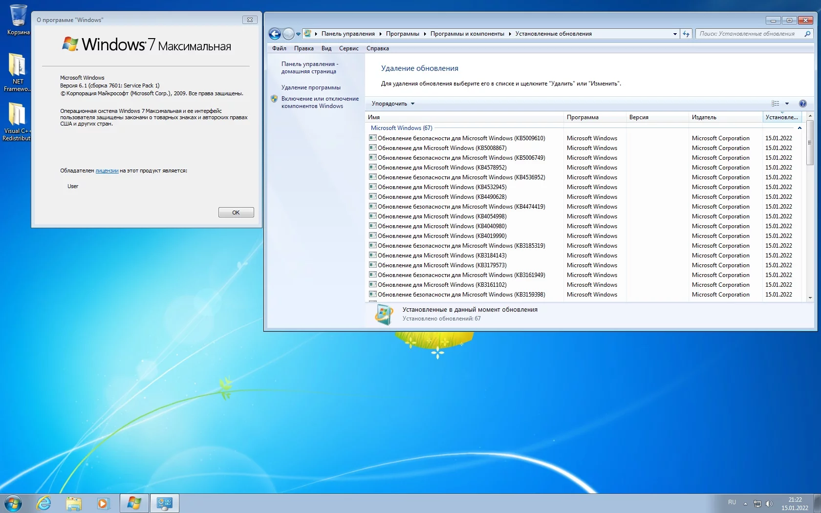821x513 pixels.
Task: Collapse the Microsoft Windows (67) group
Action: click(x=799, y=128)
